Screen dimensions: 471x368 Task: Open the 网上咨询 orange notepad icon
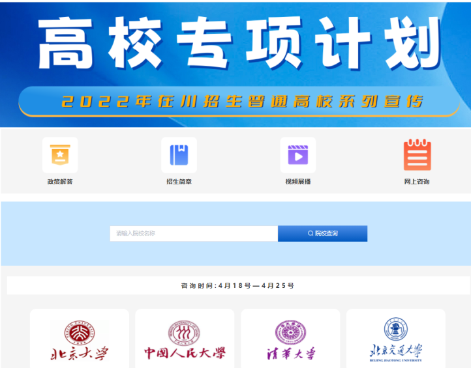417,155
